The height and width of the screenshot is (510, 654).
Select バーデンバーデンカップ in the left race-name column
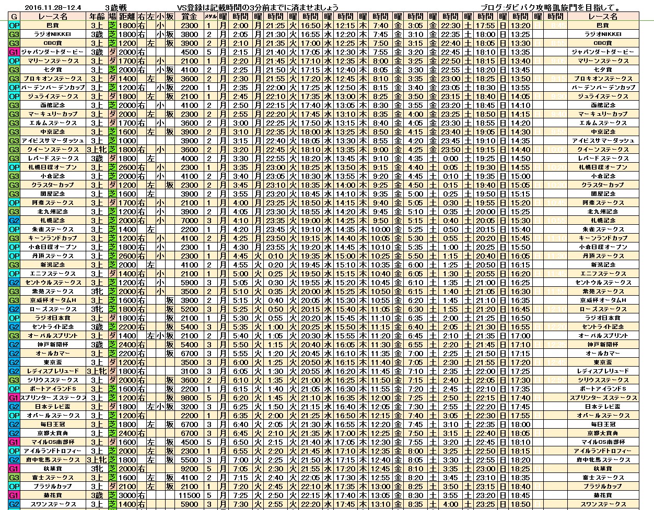[53, 88]
